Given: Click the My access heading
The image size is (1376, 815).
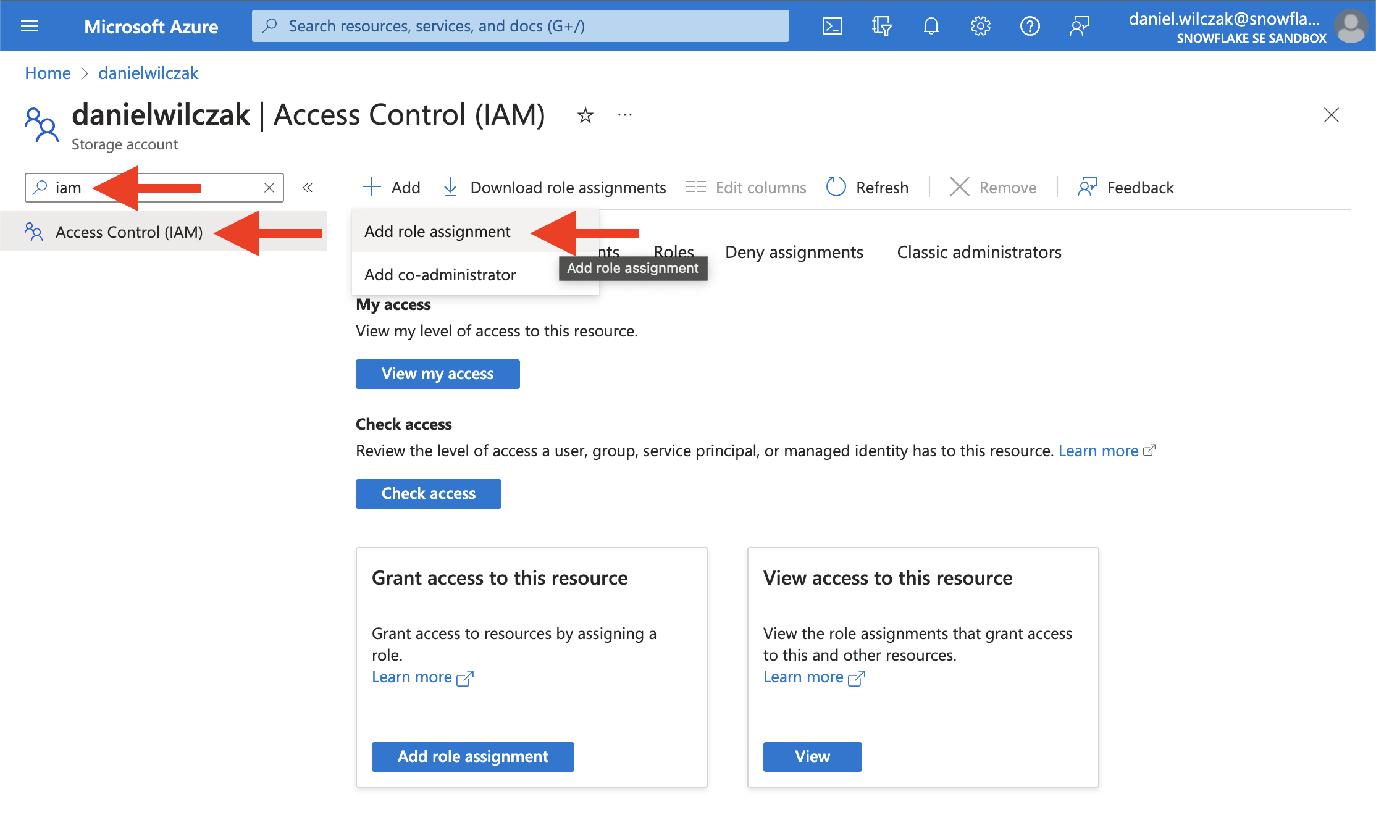Looking at the screenshot, I should coord(393,304).
